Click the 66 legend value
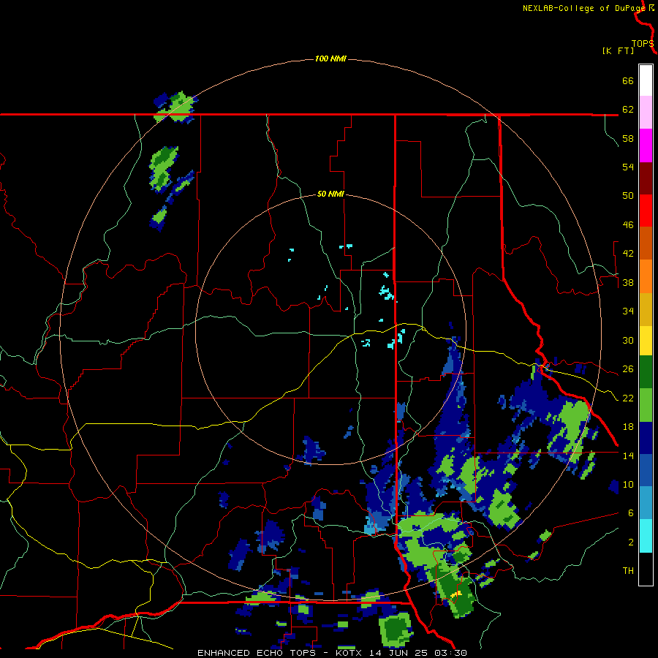Screen dimensions: 658x658 coord(628,80)
